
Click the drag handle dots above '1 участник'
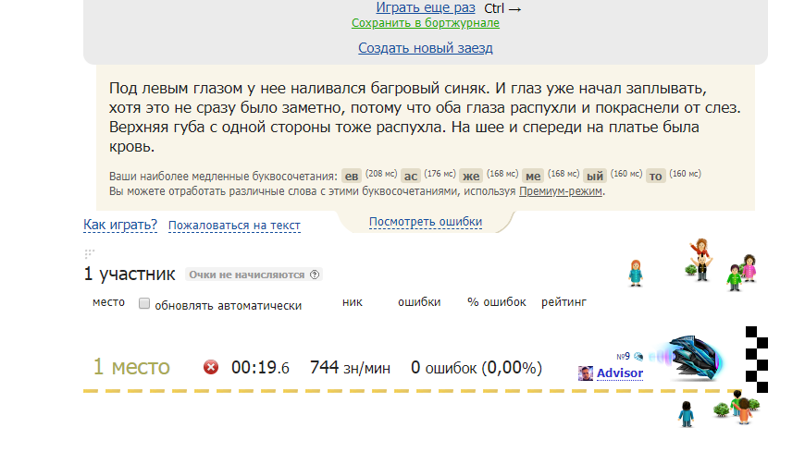tap(89, 253)
